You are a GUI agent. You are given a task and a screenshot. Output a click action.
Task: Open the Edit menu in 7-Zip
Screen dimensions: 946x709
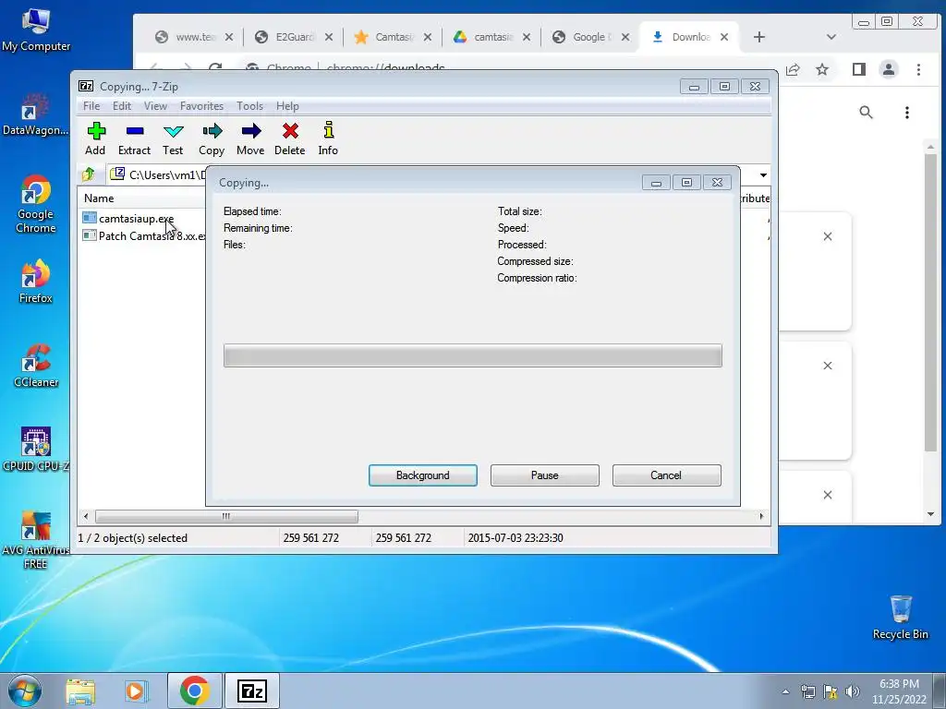122,106
